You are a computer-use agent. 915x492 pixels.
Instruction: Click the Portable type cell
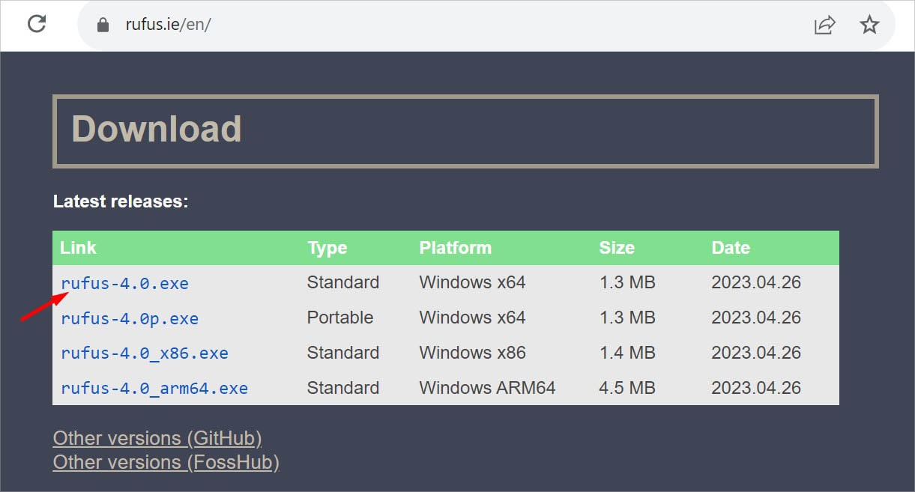[340, 318]
